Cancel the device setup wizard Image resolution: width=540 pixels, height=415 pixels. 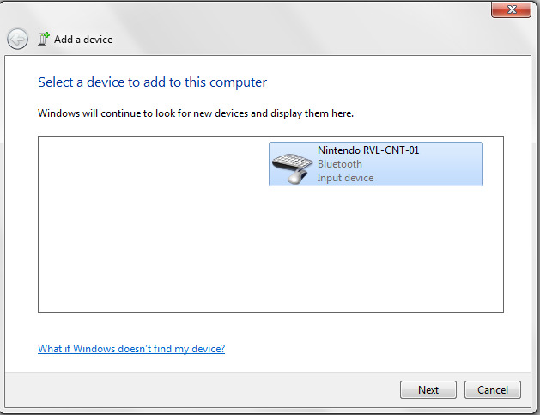[493, 389]
